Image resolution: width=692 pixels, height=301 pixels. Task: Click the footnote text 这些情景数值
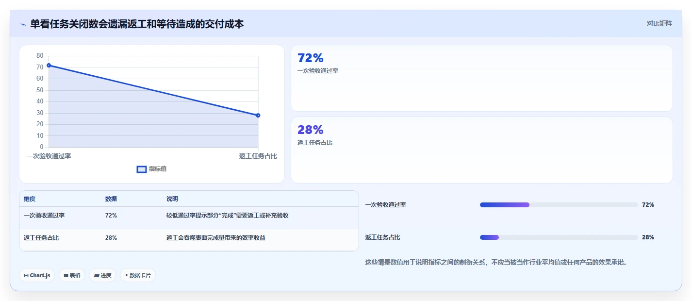pos(497,262)
